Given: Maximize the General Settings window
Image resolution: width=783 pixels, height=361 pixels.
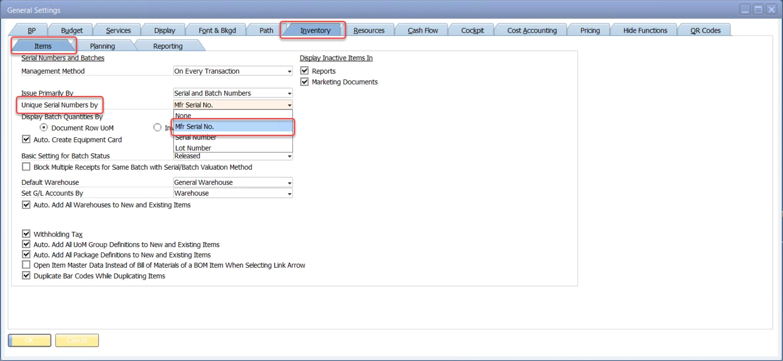Looking at the screenshot, I should click(758, 9).
